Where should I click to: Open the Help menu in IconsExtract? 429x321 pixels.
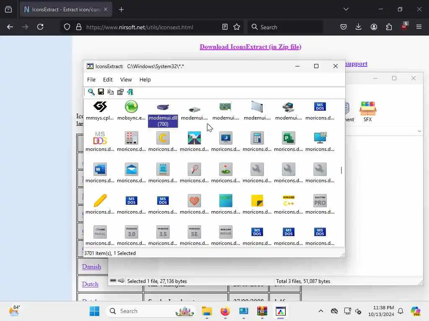pos(145,80)
